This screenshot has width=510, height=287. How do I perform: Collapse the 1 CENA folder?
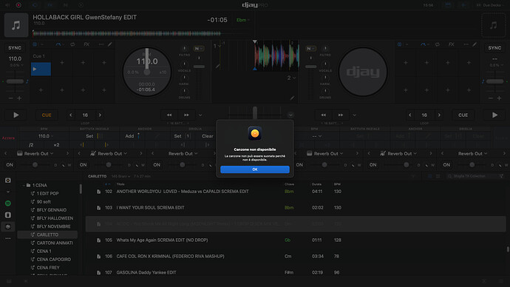(x=24, y=185)
